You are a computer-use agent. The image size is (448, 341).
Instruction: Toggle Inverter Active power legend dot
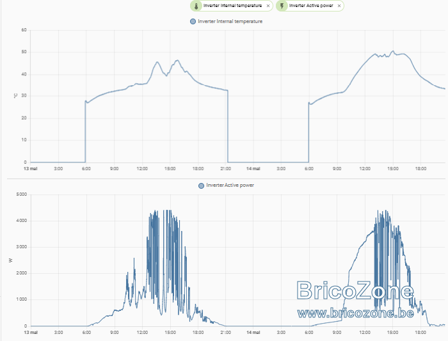click(x=201, y=186)
